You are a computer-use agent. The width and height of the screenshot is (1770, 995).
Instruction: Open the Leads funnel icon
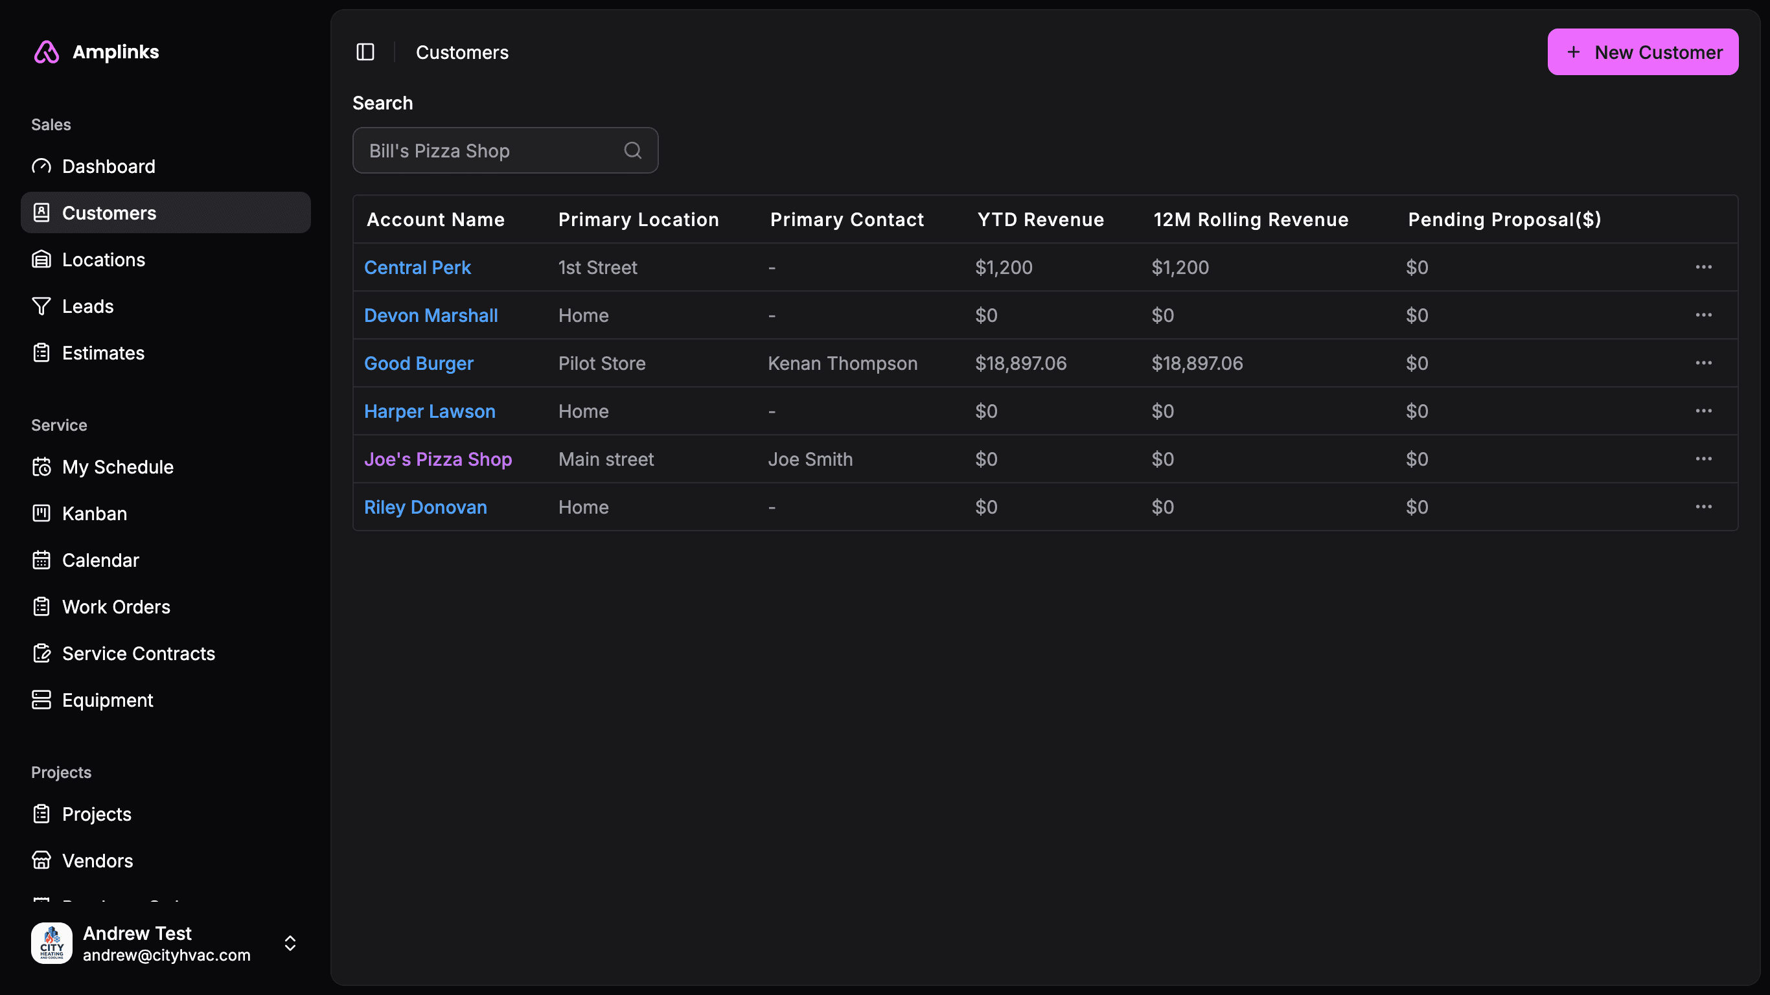(41, 306)
